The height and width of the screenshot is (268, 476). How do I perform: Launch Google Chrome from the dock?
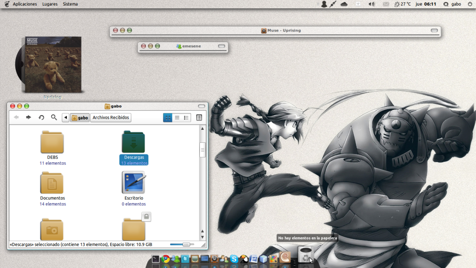(x=166, y=259)
